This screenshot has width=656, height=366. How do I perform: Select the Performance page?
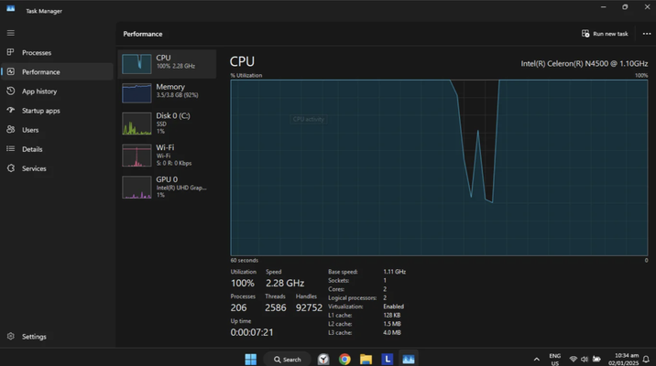[x=58, y=72]
